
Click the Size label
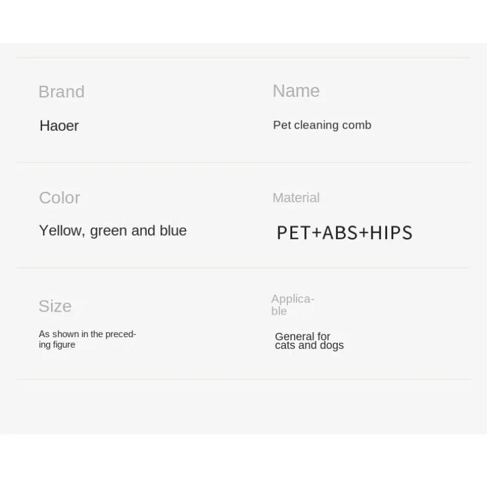55,306
